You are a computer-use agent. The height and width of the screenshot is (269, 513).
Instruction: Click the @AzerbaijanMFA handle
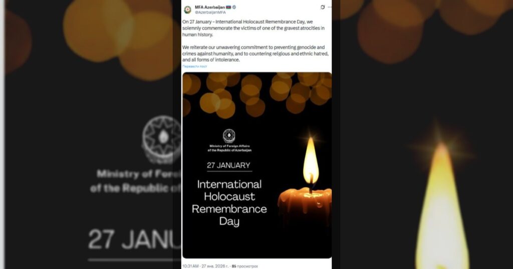[210, 12]
